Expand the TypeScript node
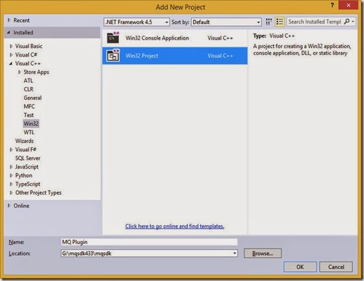This screenshot has width=364, height=281. 11,184
